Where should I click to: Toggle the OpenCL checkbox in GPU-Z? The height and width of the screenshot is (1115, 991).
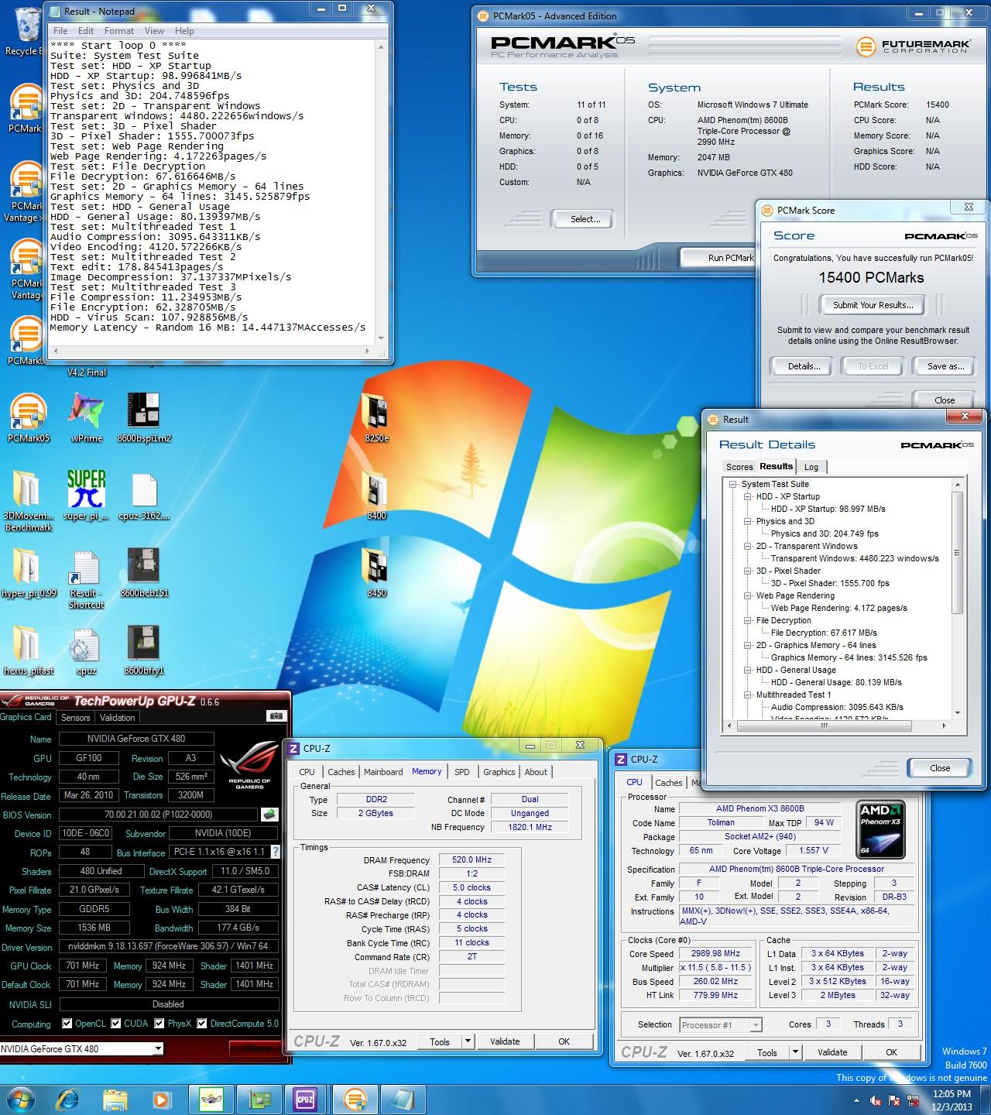pyautogui.click(x=67, y=1024)
